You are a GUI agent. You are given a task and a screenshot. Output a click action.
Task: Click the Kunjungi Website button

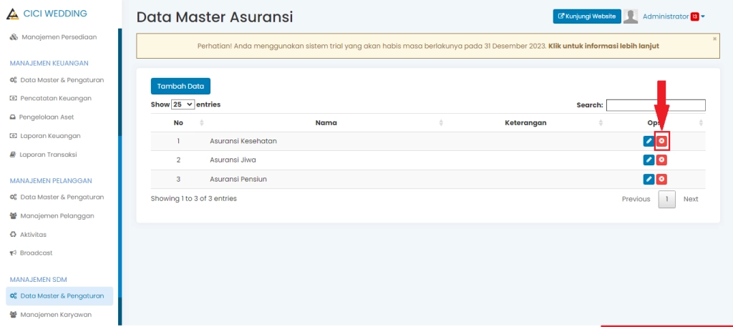click(x=587, y=16)
